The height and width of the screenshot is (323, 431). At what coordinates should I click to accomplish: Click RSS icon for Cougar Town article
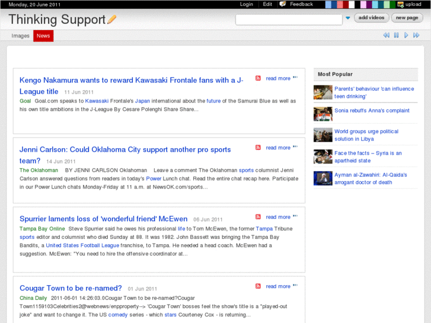(258, 286)
